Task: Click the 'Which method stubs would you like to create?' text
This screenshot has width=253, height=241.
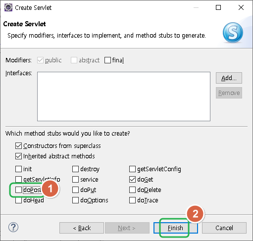Action: pyautogui.click(x=68, y=133)
